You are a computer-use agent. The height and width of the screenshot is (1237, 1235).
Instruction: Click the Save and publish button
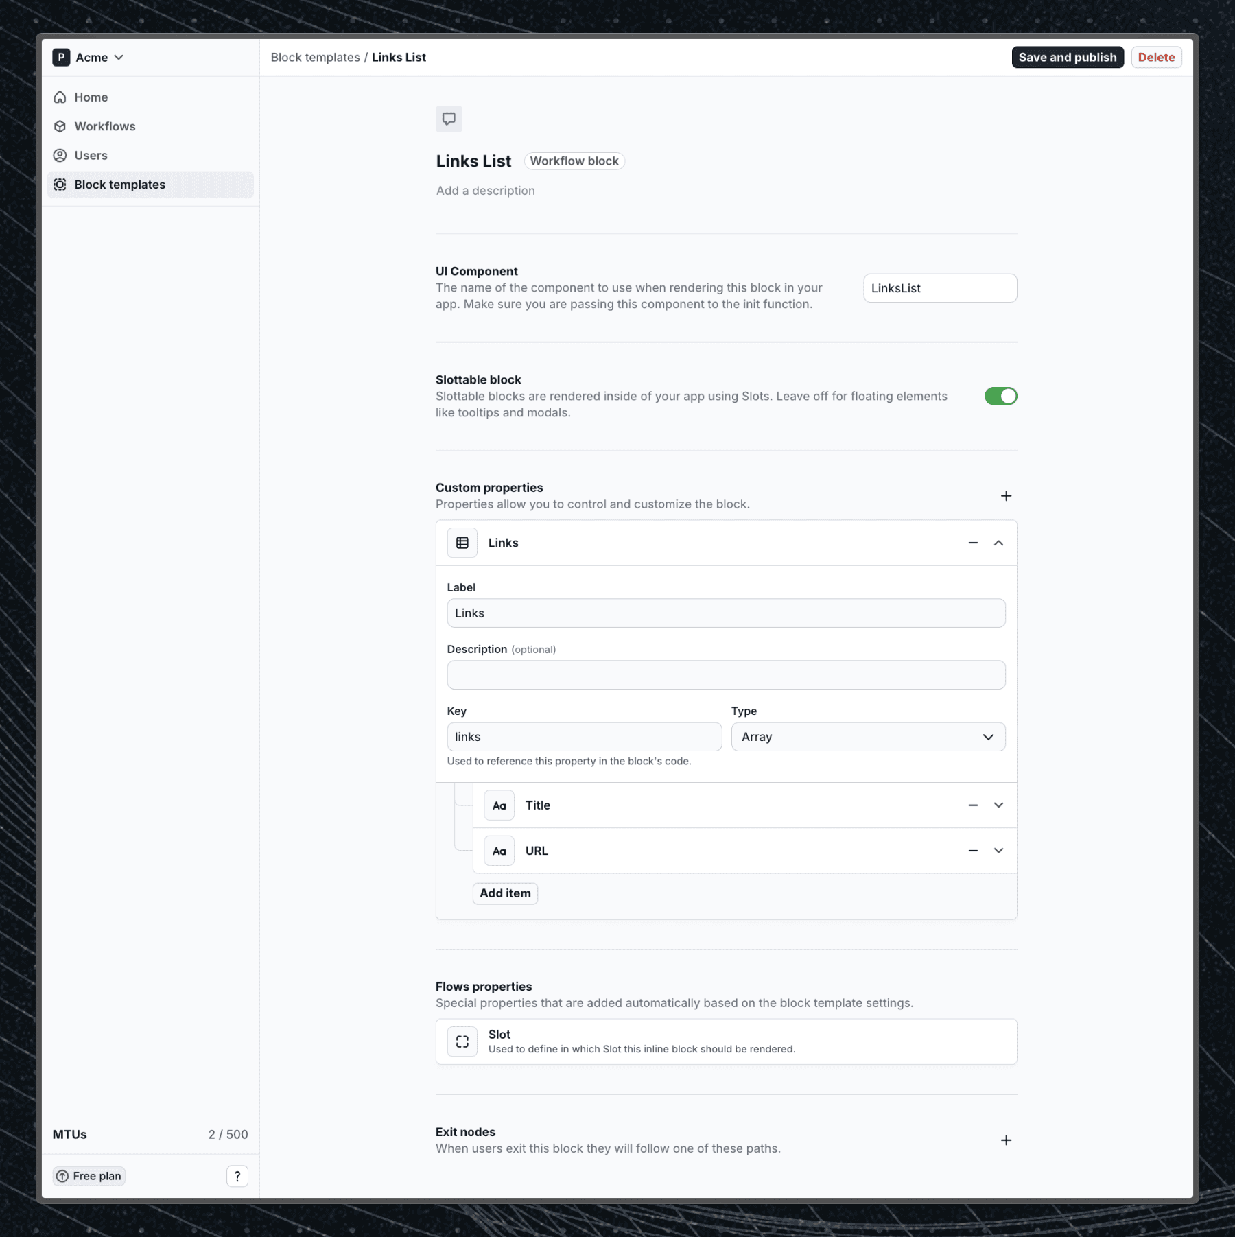tap(1067, 57)
